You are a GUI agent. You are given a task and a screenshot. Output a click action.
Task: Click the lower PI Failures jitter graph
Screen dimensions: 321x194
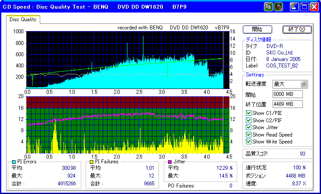pyautogui.click(x=128, y=125)
